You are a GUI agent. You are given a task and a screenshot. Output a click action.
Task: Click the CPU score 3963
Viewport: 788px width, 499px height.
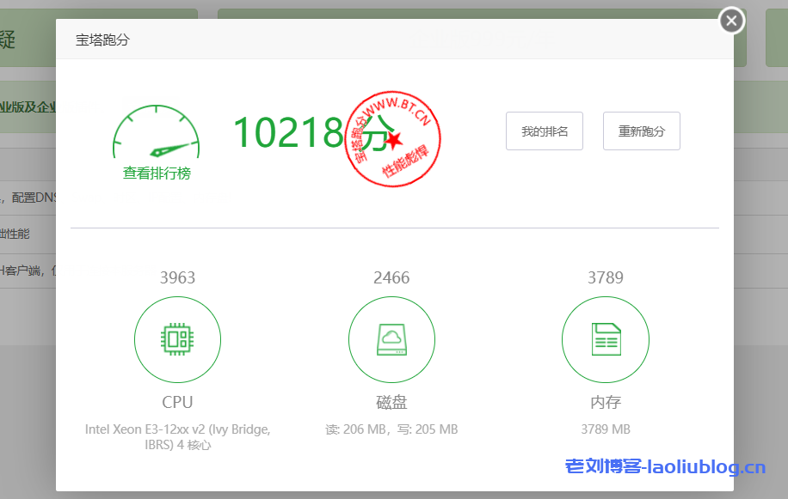(177, 277)
